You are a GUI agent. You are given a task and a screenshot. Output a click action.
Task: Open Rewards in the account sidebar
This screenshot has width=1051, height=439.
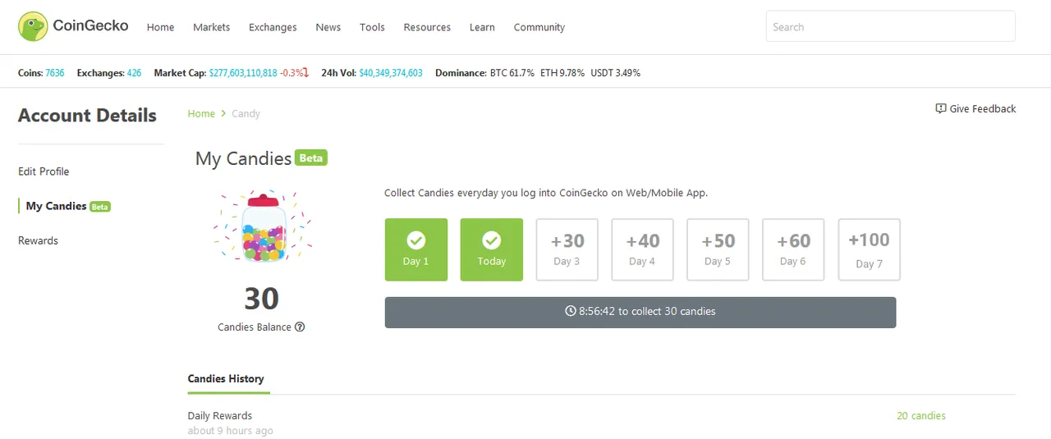38,240
